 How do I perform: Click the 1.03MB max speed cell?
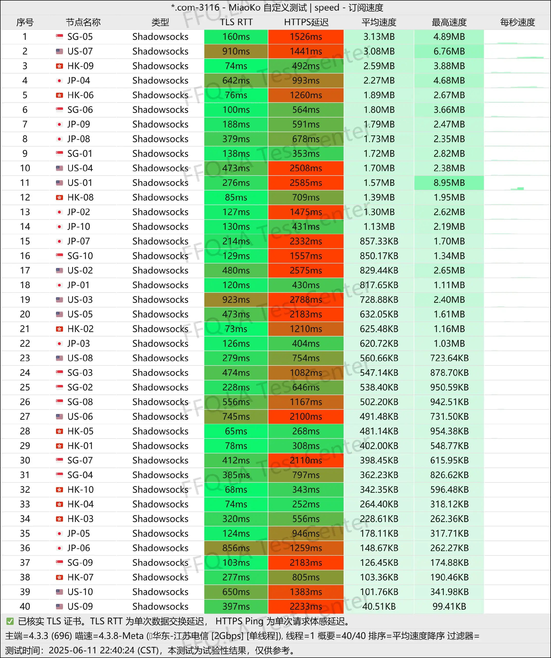coord(449,343)
